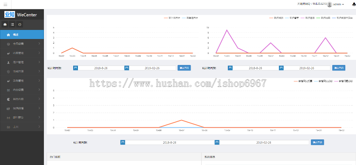Image resolution: width=356 pixels, height=165 pixels.
Task: Toggle the light-blue legend series in the right chart
Action: (x=292, y=18)
